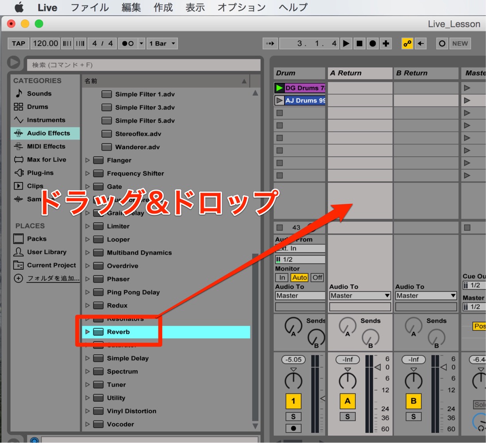The height and width of the screenshot is (443, 486).
Task: Toggle the metronome button
Action: click(128, 43)
